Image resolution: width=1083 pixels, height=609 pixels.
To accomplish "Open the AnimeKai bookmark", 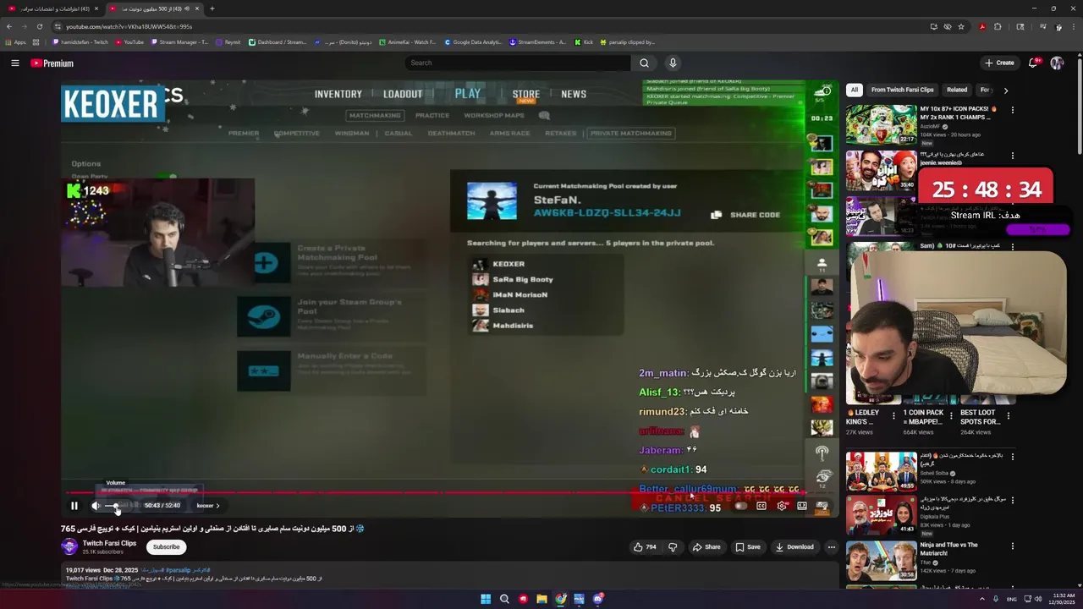I will point(408,42).
